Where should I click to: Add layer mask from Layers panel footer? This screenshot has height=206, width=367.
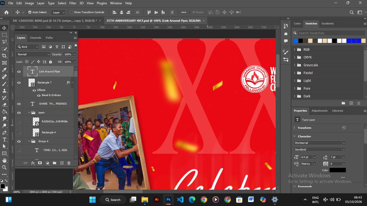coord(40,163)
